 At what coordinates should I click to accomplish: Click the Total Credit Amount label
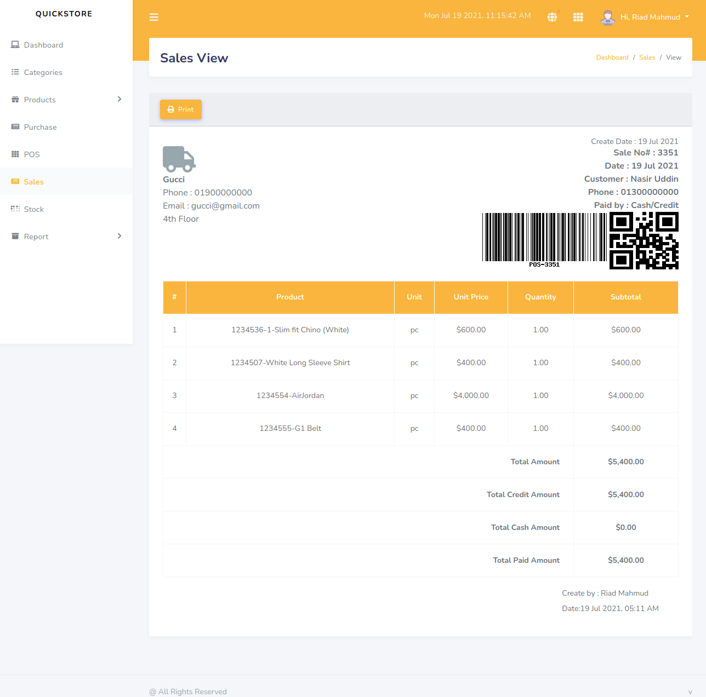click(523, 494)
